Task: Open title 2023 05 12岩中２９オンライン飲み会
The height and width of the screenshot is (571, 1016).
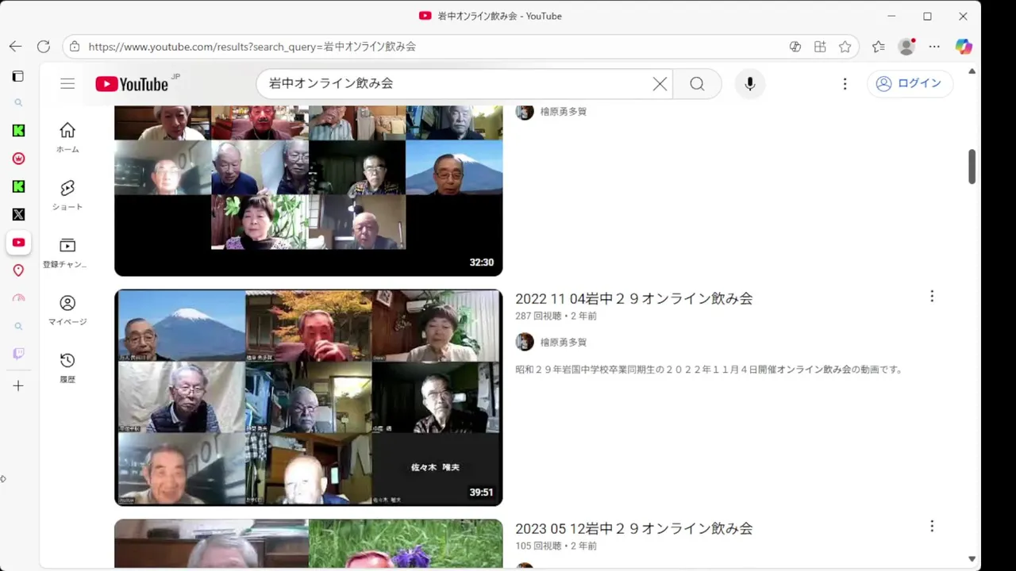Action: (634, 529)
